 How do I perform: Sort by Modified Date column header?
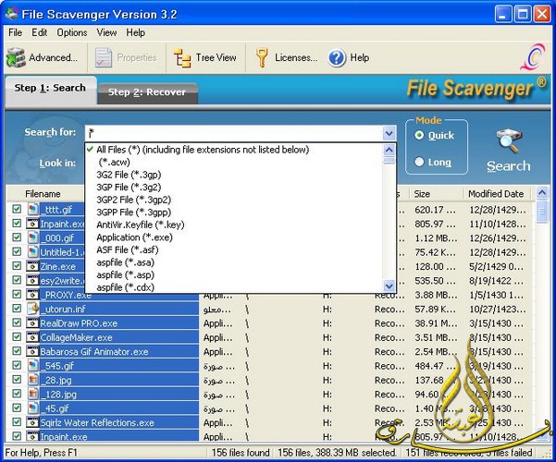tap(496, 194)
